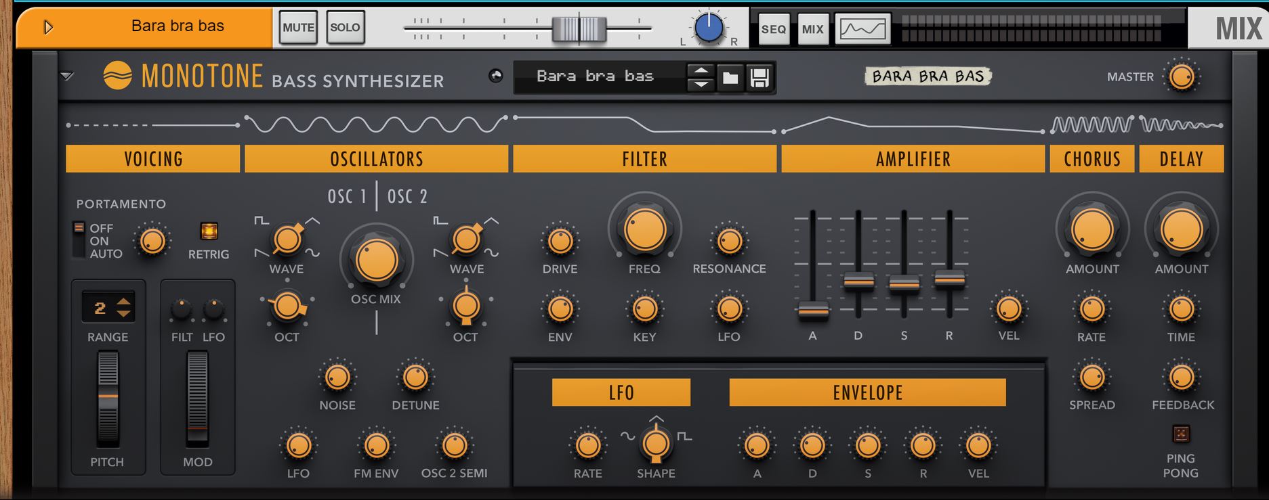Click the OSC 2 SEMI knob
Screen dimensions: 1269x500
click(455, 446)
